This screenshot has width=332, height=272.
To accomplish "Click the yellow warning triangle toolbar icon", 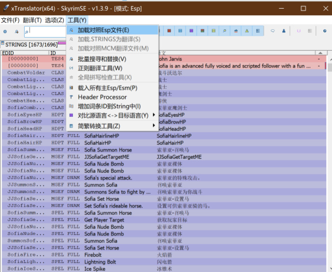I will (x=247, y=31).
